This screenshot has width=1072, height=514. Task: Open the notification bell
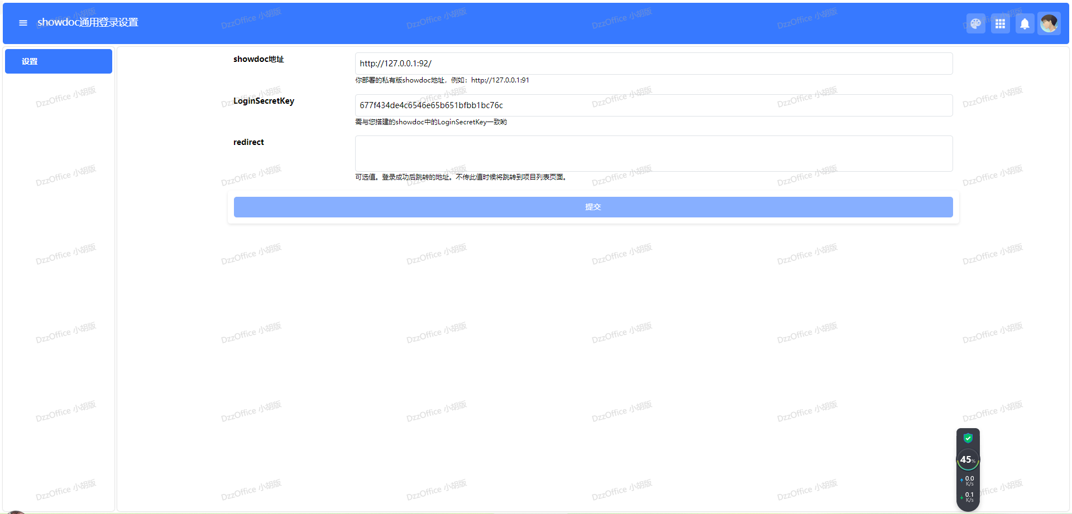(x=1025, y=23)
